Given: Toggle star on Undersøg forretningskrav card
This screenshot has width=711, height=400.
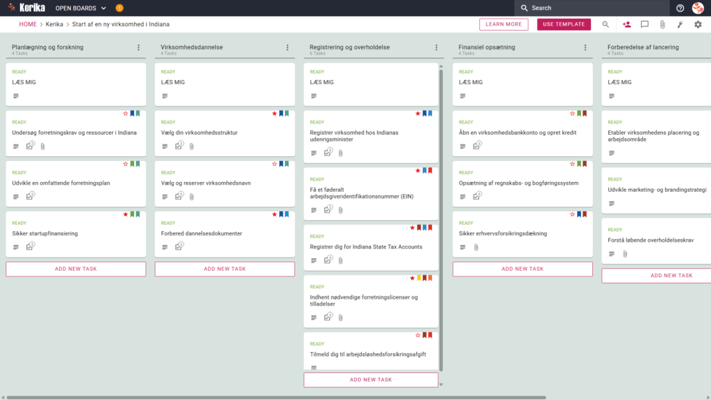Looking at the screenshot, I should pos(126,113).
